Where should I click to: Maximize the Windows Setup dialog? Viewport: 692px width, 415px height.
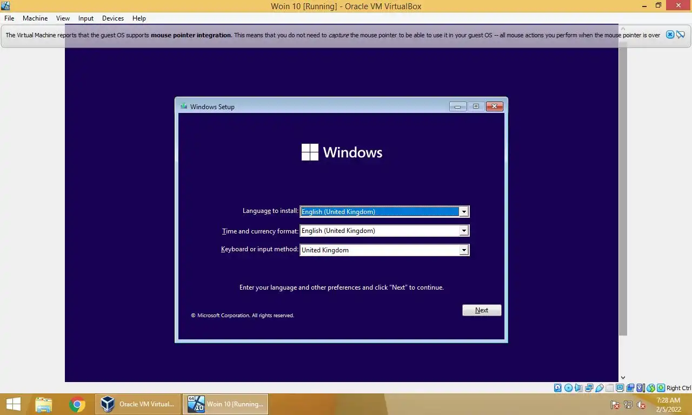coord(476,106)
